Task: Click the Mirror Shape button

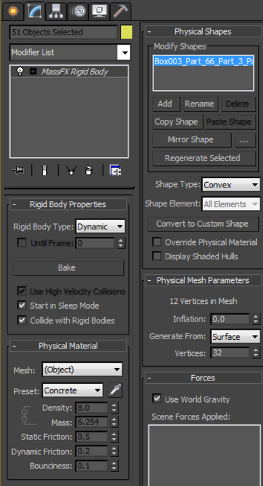Action: point(191,140)
